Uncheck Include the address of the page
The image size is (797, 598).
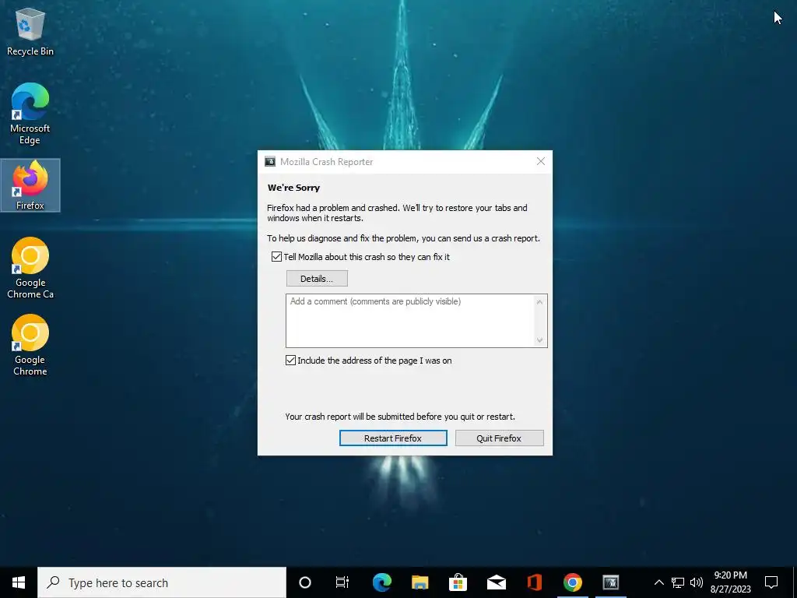(x=291, y=361)
